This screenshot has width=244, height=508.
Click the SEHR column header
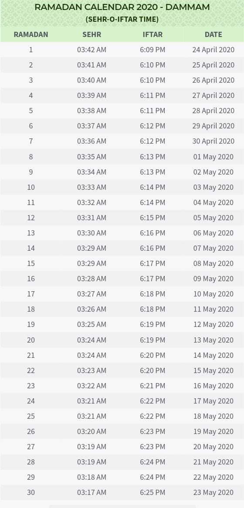(x=92, y=35)
